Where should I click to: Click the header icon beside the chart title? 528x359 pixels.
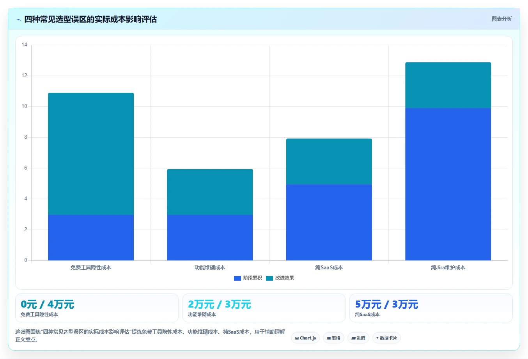[x=18, y=19]
